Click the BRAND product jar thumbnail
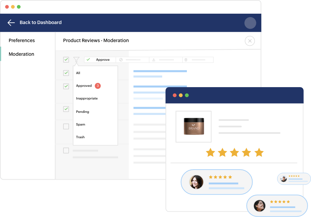311x217 pixels. (194, 127)
